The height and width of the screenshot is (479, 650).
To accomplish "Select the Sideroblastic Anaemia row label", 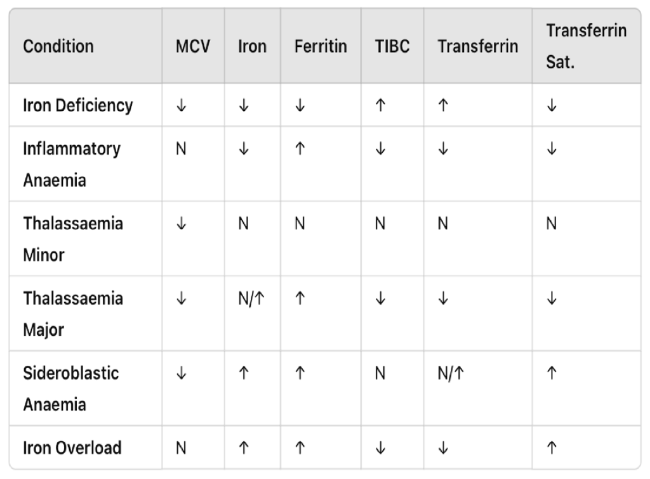I will point(70,388).
